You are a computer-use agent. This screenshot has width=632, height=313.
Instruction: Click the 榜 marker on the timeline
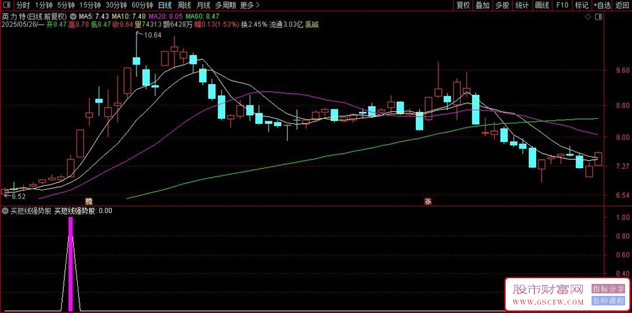tap(88, 201)
